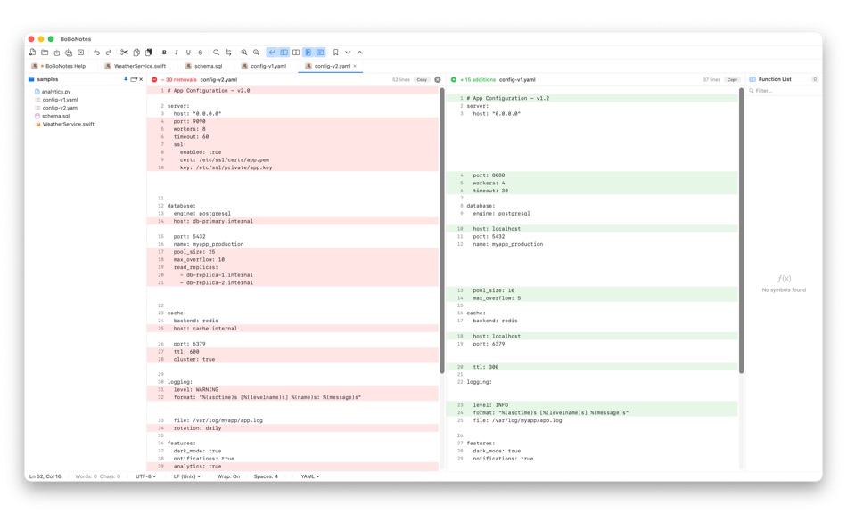This screenshot has width=847, height=529.
Task: Click the cut (scissors) toolbar icon
Action: pyautogui.click(x=123, y=53)
